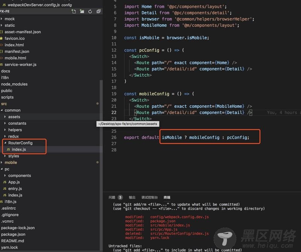Select the public folder
Image resolution: width=301 pixels, height=252 pixels.
pos(7,91)
